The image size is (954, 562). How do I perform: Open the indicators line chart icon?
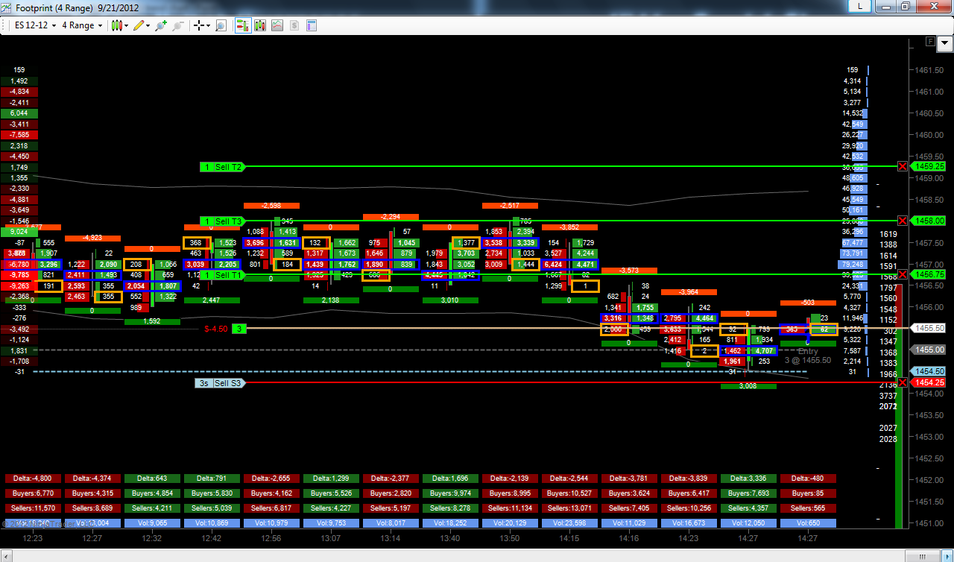click(x=277, y=25)
